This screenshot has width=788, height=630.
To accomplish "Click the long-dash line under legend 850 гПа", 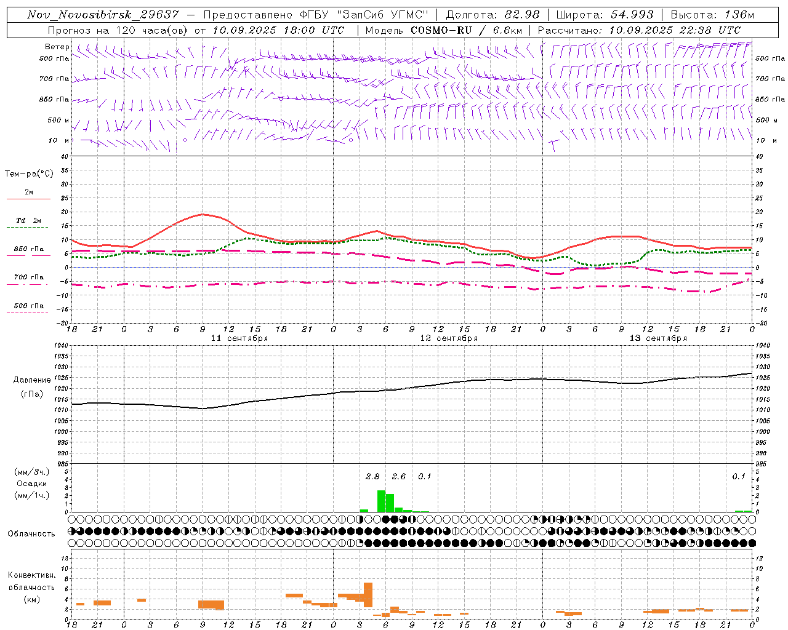I will 27,256.
